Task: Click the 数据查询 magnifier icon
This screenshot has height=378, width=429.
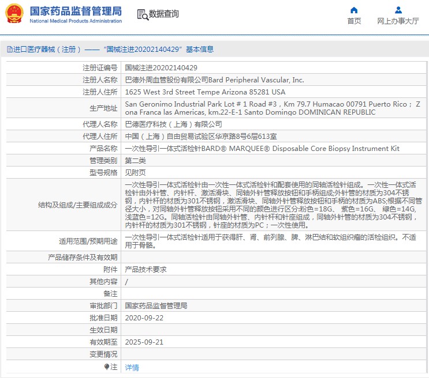Action: click(142, 14)
